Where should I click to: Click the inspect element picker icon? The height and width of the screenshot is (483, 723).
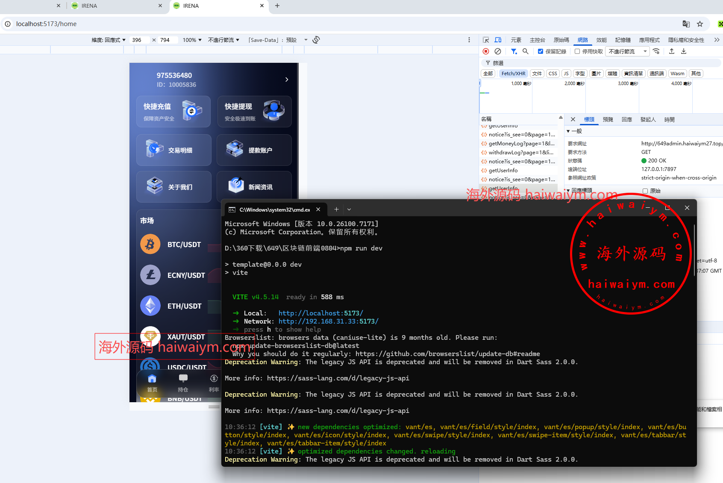(x=486, y=40)
